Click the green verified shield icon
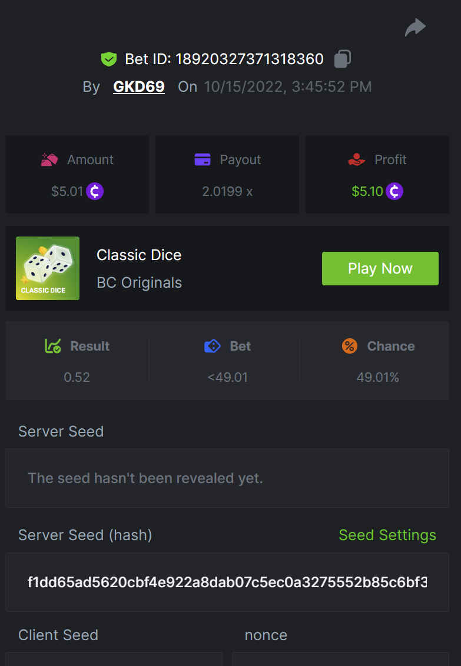This screenshot has height=666, width=461. [108, 59]
